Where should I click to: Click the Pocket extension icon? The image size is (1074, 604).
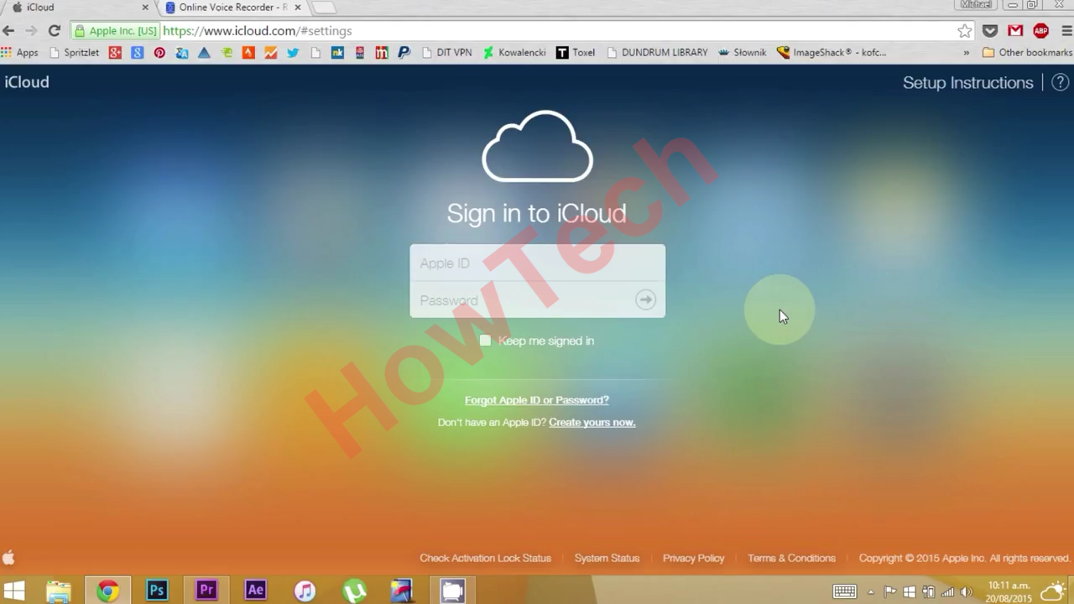[x=990, y=31]
